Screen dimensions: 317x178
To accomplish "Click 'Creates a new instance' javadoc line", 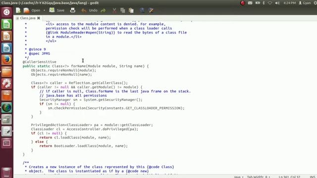I will tap(101, 167).
